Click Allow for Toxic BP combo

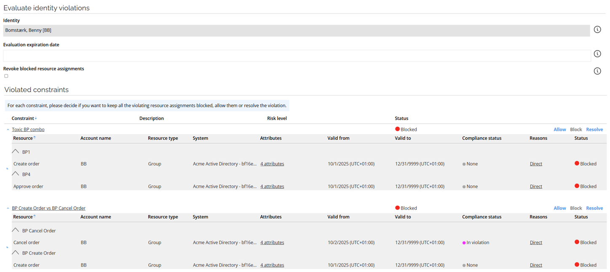tap(559, 130)
